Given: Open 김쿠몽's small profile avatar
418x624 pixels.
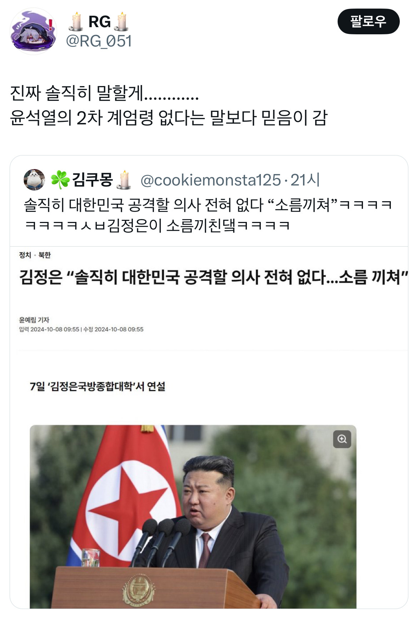Looking at the screenshot, I should (x=34, y=180).
